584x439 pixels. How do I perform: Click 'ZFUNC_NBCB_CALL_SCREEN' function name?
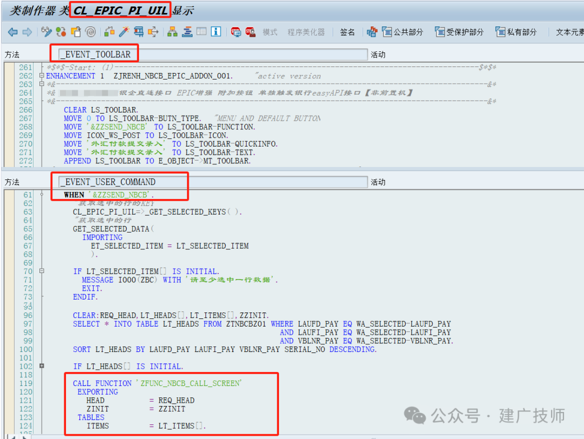[190, 383]
